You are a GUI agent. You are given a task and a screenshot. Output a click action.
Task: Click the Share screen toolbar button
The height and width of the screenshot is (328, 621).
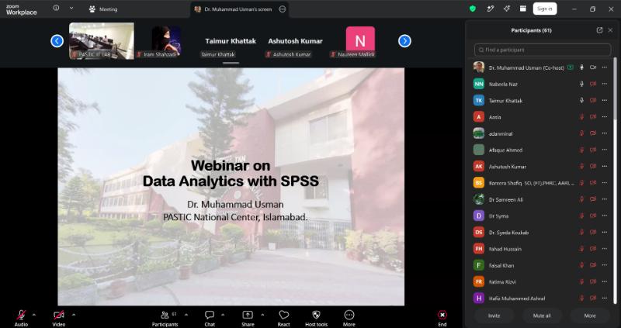tap(248, 318)
